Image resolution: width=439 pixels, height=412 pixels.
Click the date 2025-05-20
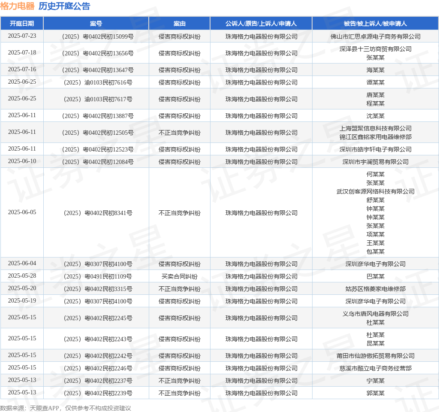(22, 288)
